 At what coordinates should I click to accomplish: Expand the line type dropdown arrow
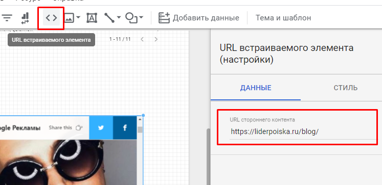click(119, 17)
